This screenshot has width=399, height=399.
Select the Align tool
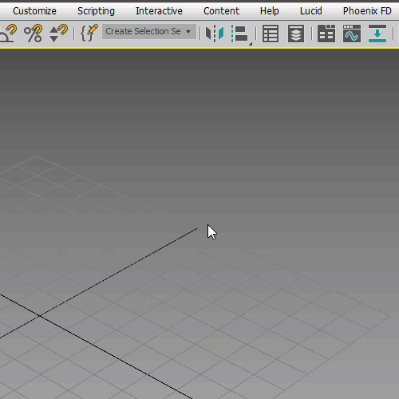239,34
